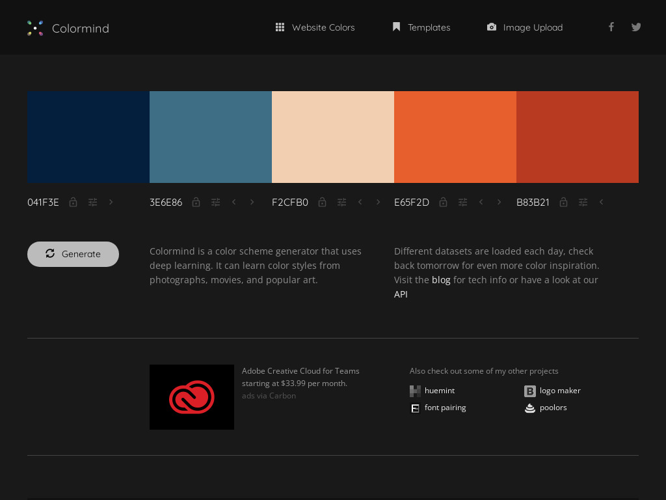Select the peach F2CFB0 color swatch
Image resolution: width=666 pixels, height=500 pixels.
[x=333, y=137]
